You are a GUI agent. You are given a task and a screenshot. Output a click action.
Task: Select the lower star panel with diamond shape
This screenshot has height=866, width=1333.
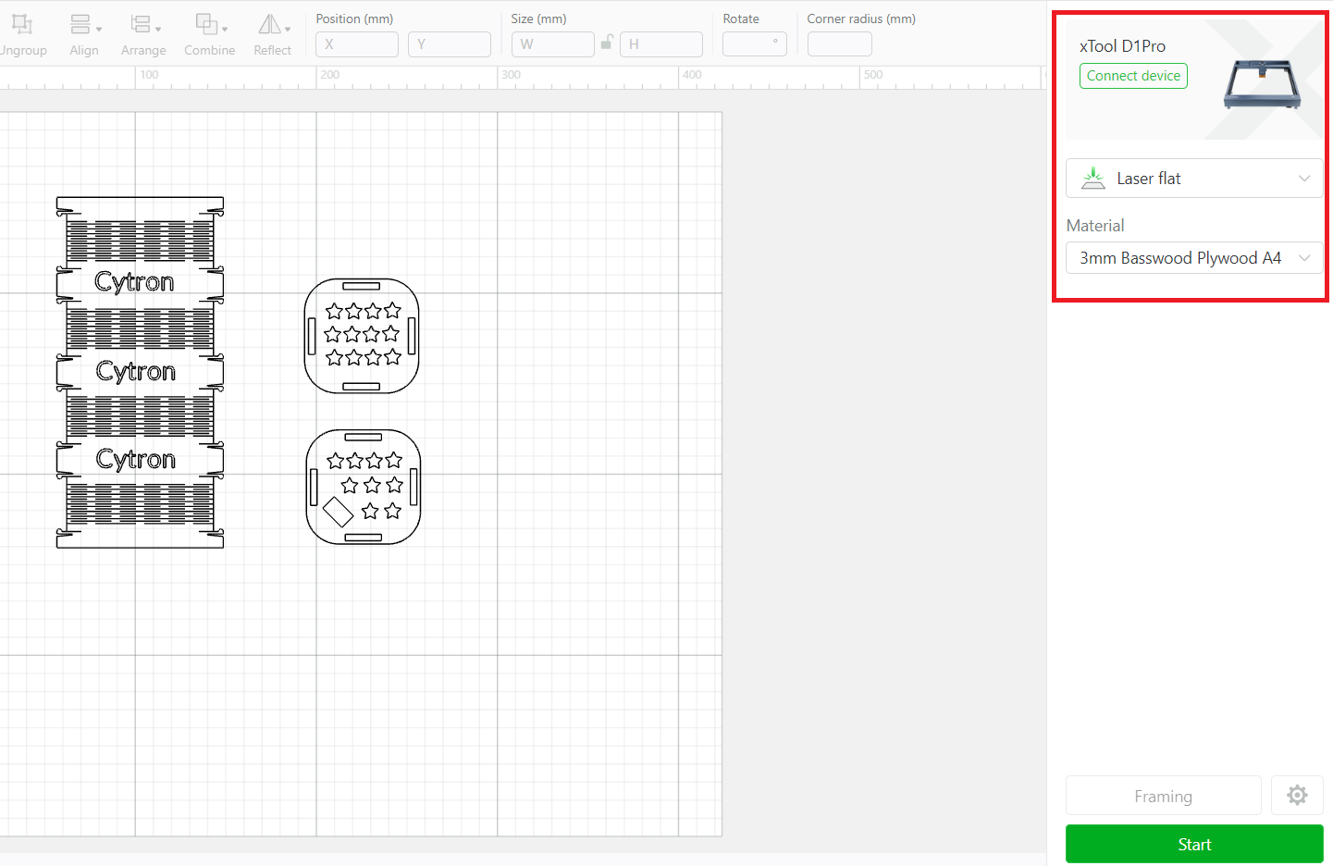point(364,487)
